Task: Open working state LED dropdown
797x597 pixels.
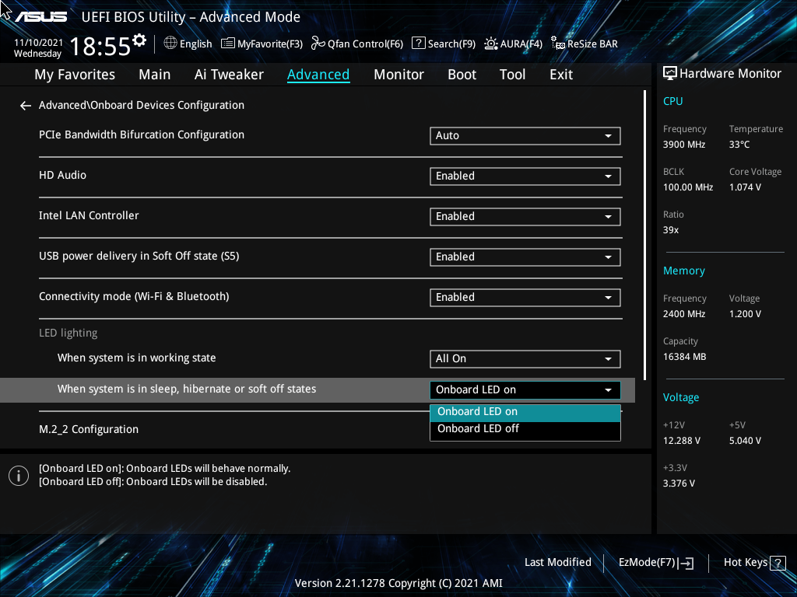Action: tap(525, 359)
